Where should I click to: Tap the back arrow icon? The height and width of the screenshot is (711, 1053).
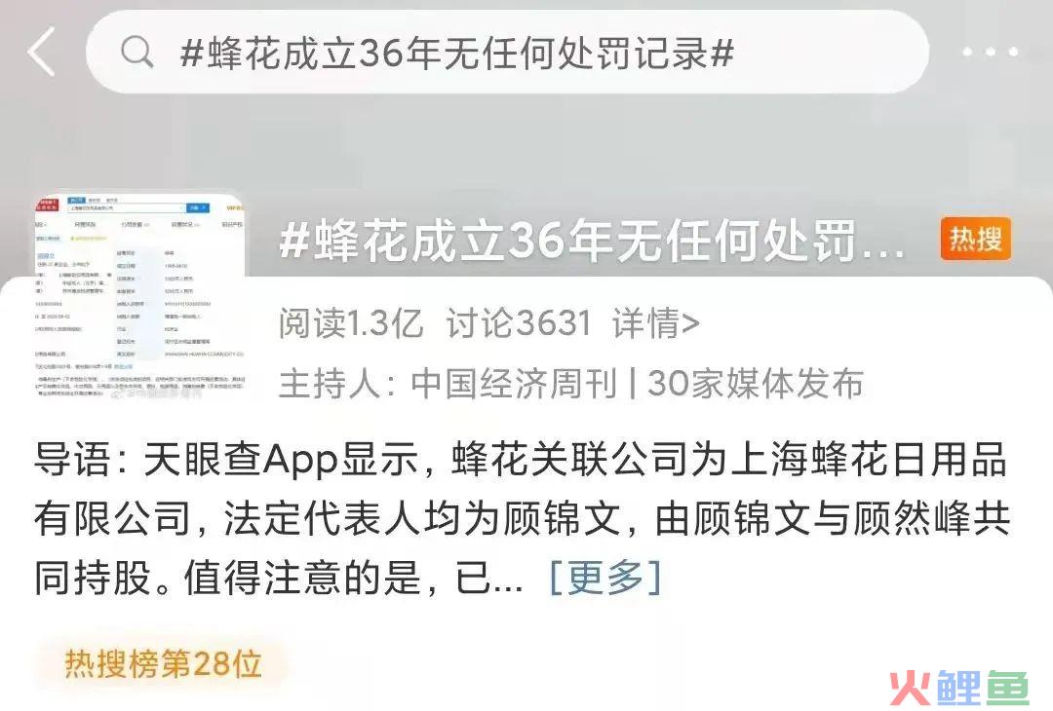[x=42, y=52]
